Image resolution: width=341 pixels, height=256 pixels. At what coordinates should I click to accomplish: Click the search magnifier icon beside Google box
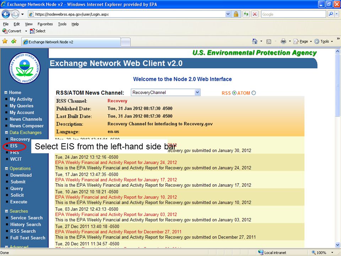331,14
